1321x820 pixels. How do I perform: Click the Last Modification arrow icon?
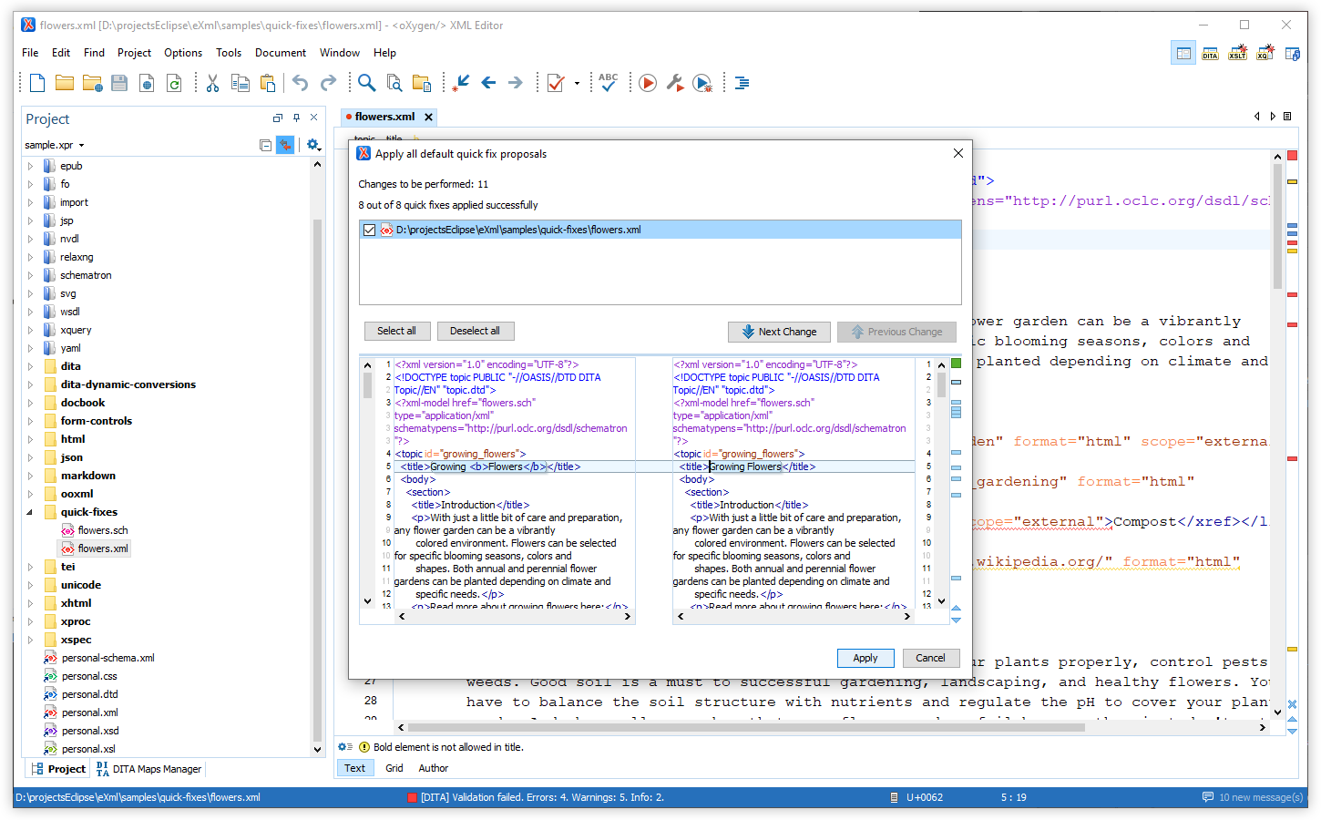pos(461,83)
